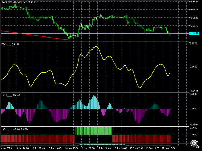Click the 18 Jun 02:00 time label
Viewport: 202px width, 151px height.
[136, 148]
